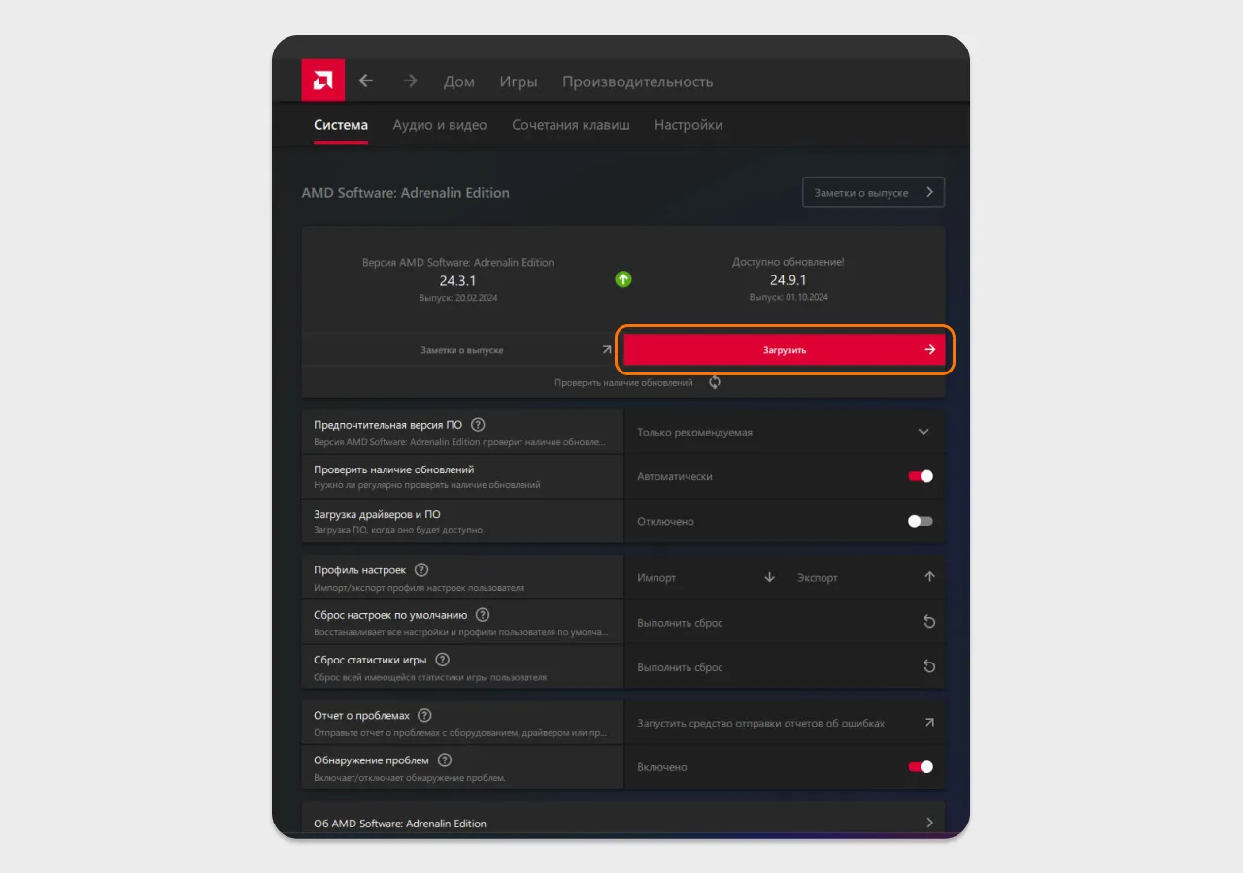Click the AMD logo icon
This screenshot has height=873, width=1243.
coord(323,81)
